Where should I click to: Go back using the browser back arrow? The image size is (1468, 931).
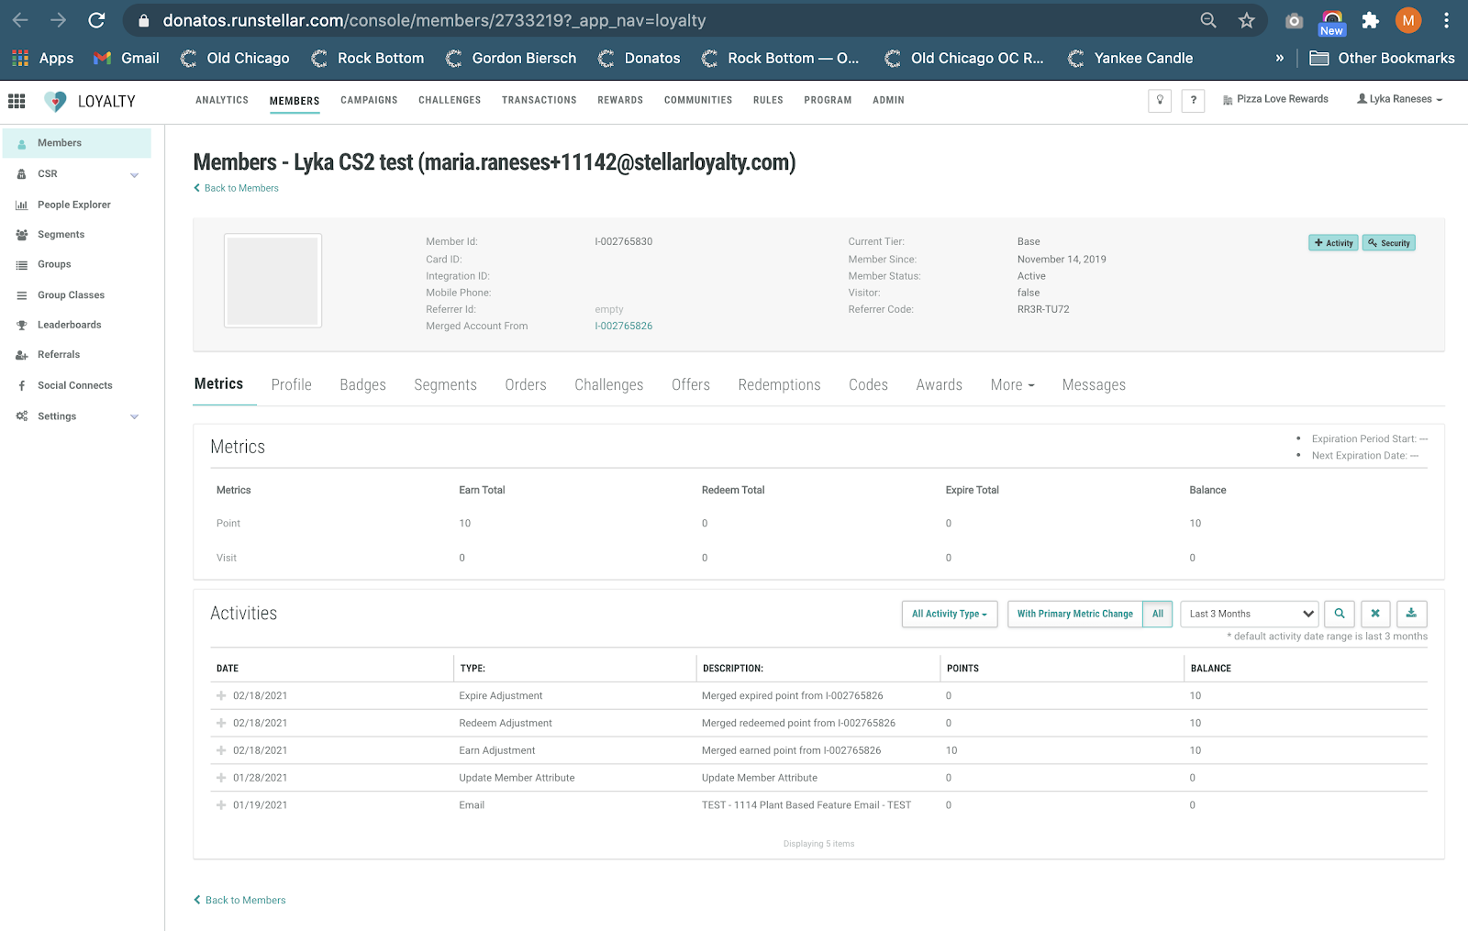coord(20,20)
